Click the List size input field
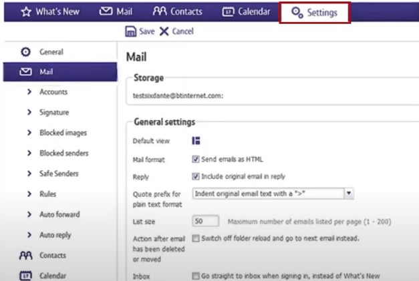 tap(206, 221)
